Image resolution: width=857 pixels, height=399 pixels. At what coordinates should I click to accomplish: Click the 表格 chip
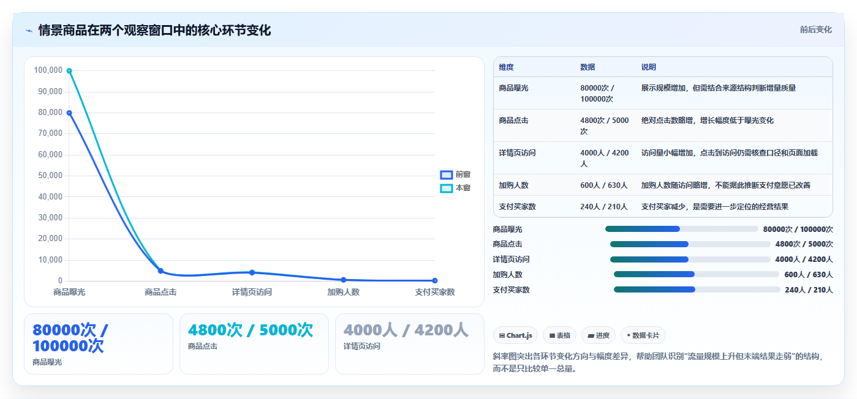coord(560,335)
